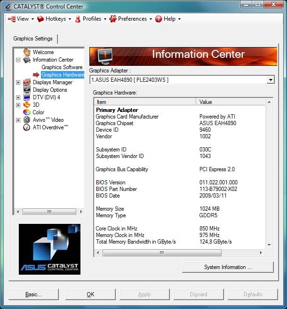
Task: Confirm with the OK button
Action: [90, 294]
